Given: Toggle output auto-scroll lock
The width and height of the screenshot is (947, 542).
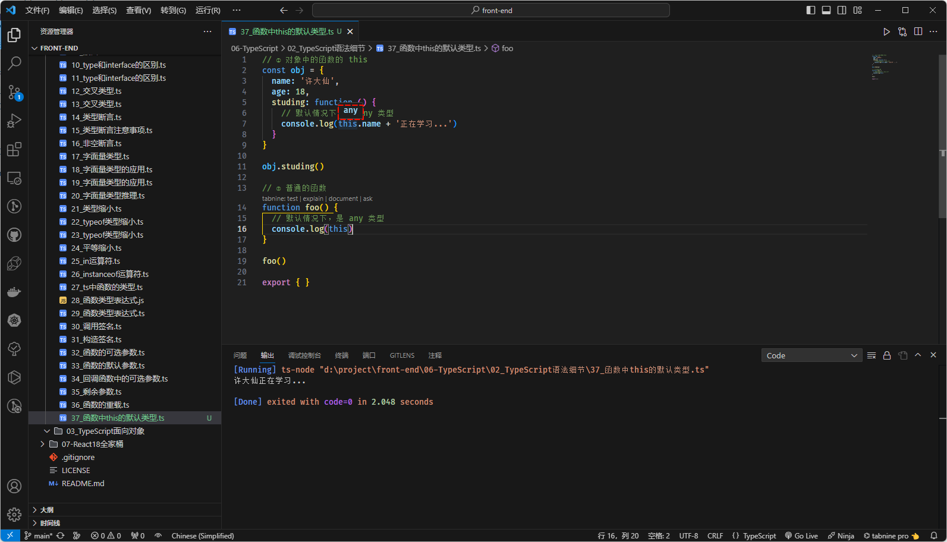Looking at the screenshot, I should pos(887,355).
